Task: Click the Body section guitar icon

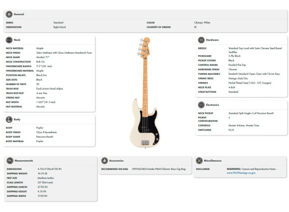Action: [x=9, y=120]
